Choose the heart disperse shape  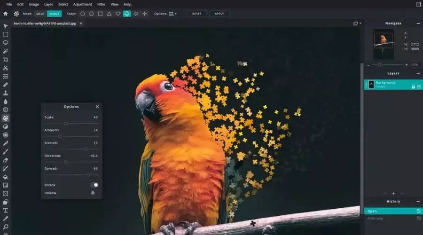(118, 14)
